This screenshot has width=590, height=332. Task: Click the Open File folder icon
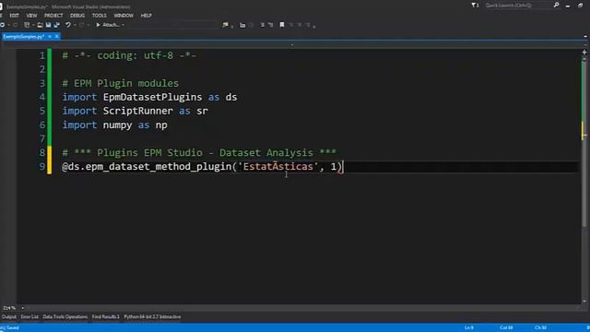[x=40, y=25]
